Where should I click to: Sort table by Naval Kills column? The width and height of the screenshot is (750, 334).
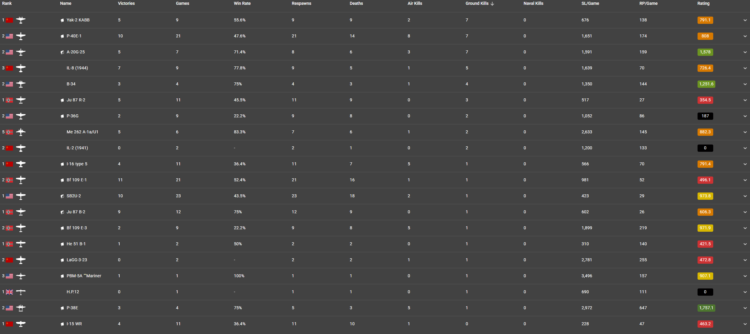533,3
